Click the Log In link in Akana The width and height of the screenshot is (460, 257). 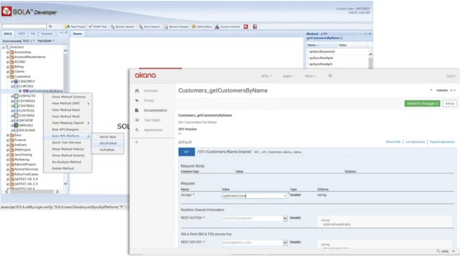coord(450,76)
